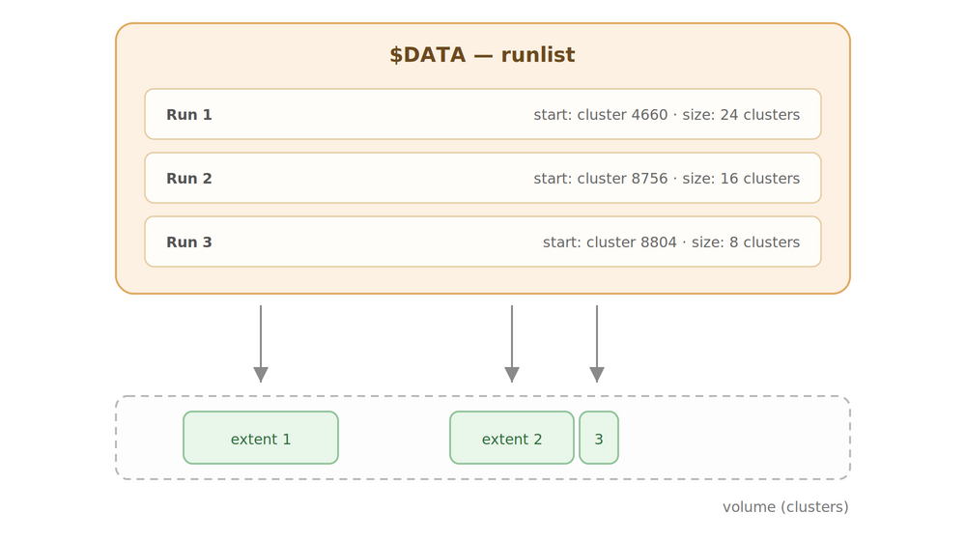Select the small extent box labeled 3
This screenshot has height=540, width=966.
[599, 438]
